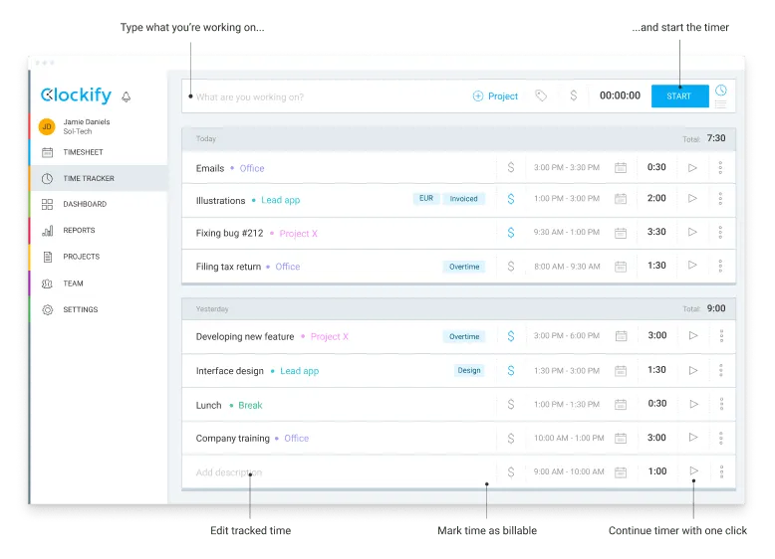
Task: Continue timer for Fixing bug #212
Action: [x=692, y=232]
